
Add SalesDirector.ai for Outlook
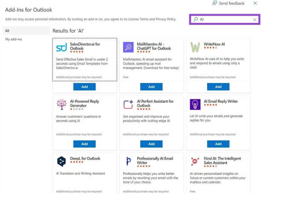point(85,87)
